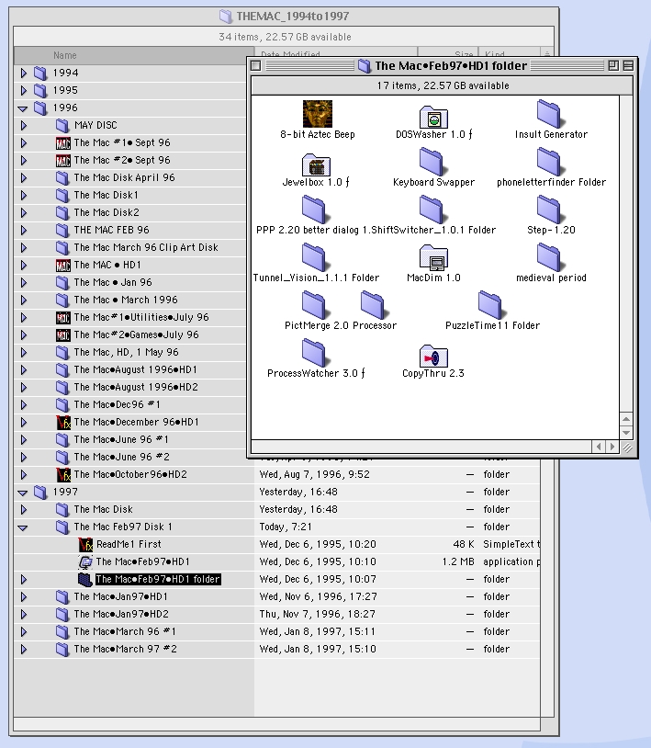Image resolution: width=651 pixels, height=748 pixels.
Task: Click the THEMAC_1994to1997 window title
Action: [x=293, y=17]
